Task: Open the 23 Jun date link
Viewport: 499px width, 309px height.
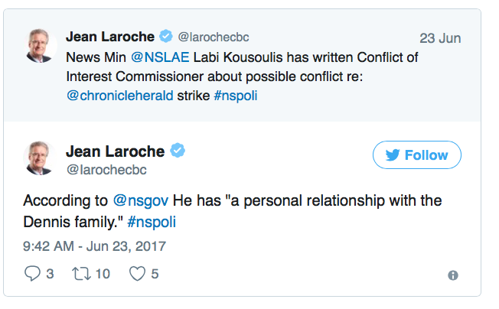Action: [440, 37]
